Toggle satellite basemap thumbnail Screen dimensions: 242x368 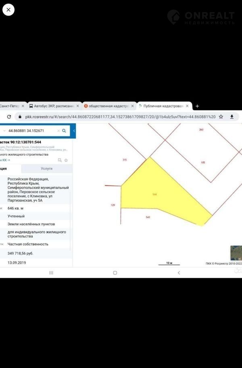pyautogui.click(x=236, y=253)
